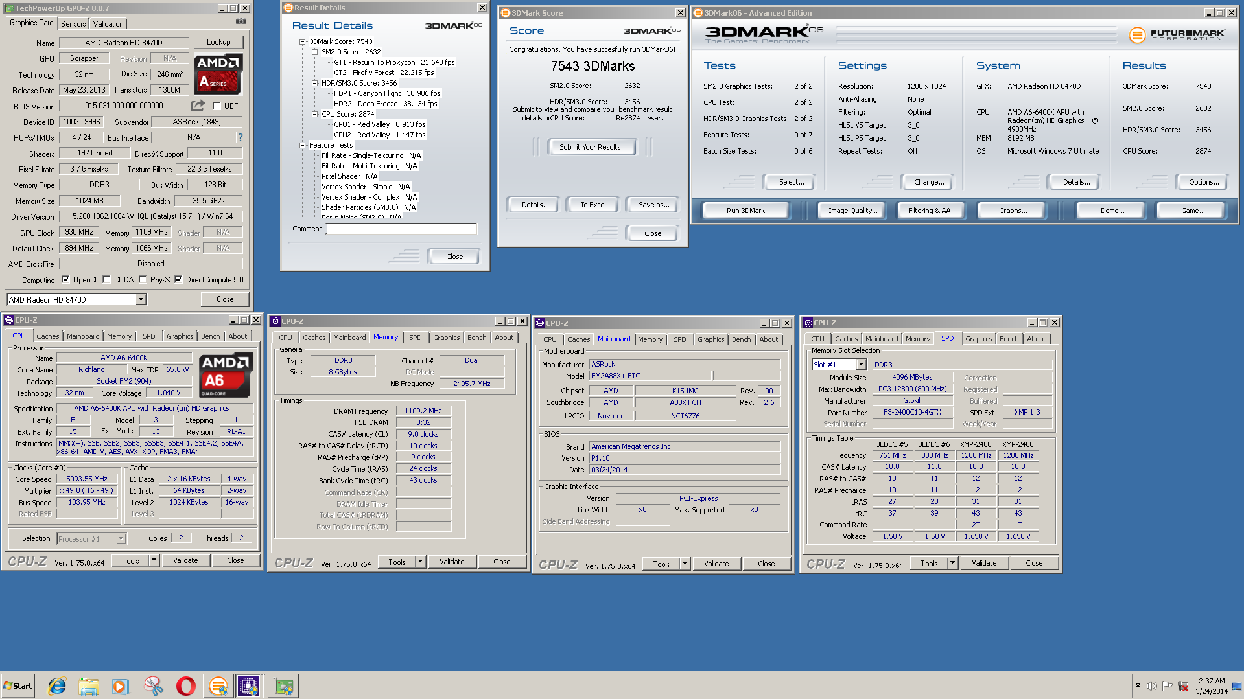This screenshot has width=1244, height=699.
Task: Switch to the CPU-Z taskbar button
Action: (248, 686)
